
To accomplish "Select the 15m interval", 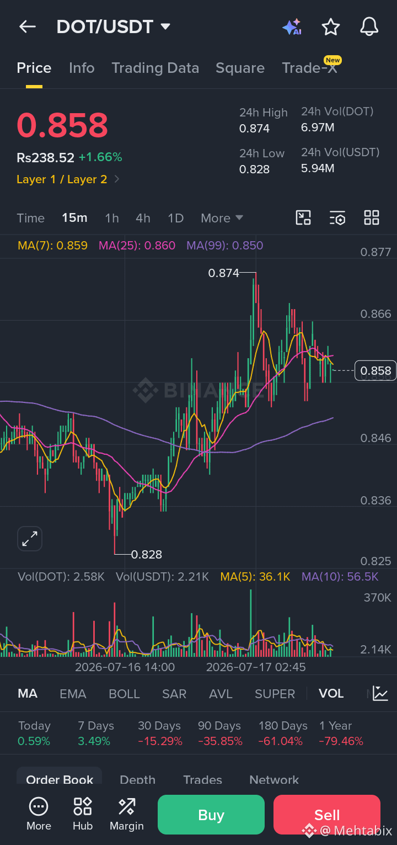I will click(74, 218).
